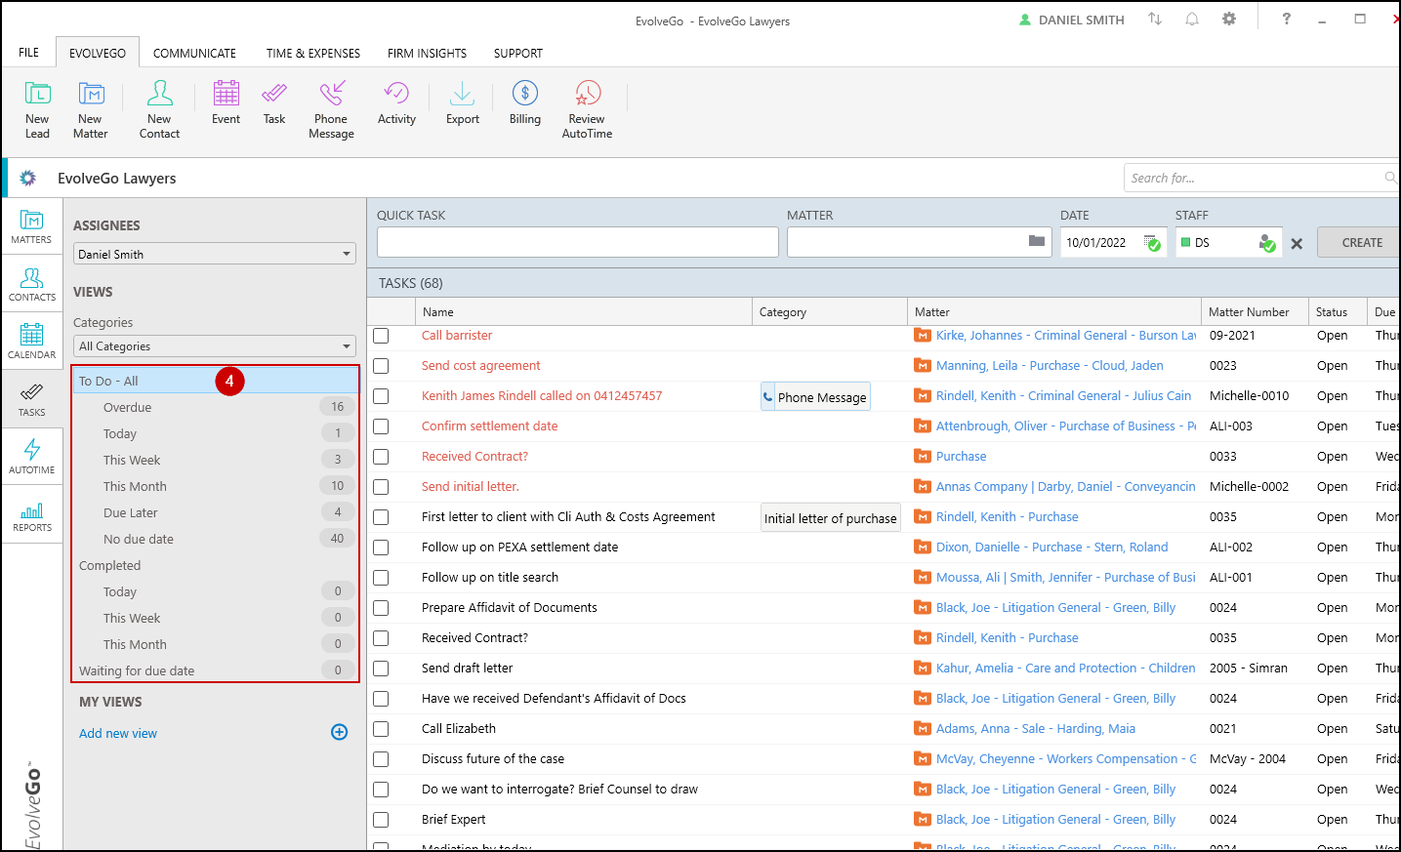Mark Call Elizabeth task checkbox
The width and height of the screenshot is (1401, 852).
pos(381,729)
